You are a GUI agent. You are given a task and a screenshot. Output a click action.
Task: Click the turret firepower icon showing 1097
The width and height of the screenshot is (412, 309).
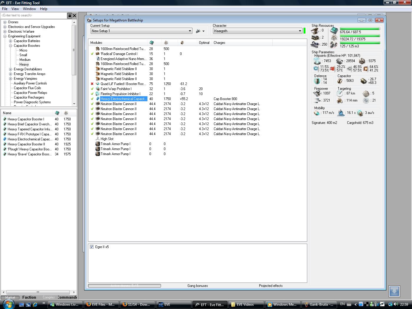pyautogui.click(x=317, y=93)
